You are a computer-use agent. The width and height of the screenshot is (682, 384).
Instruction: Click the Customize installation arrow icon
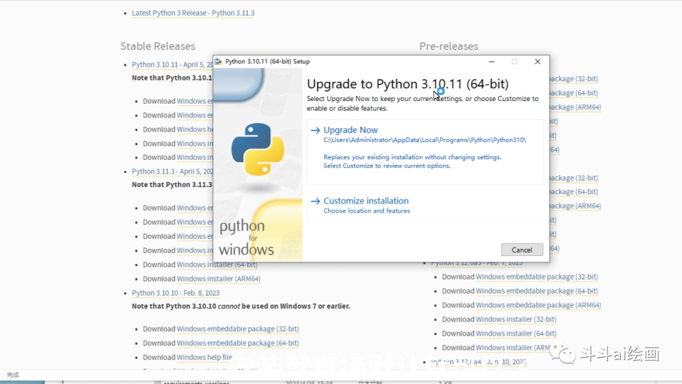(x=315, y=201)
